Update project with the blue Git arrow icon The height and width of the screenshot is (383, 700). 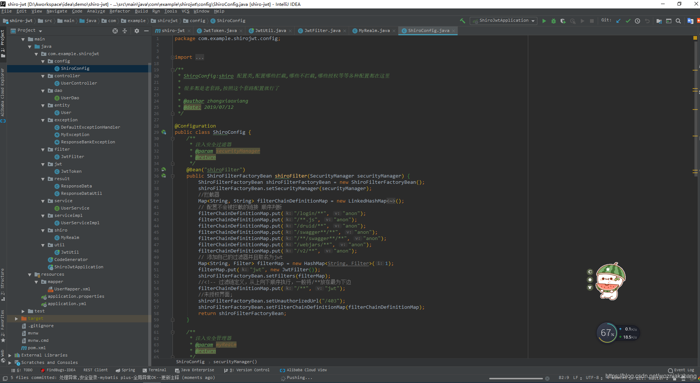point(618,21)
